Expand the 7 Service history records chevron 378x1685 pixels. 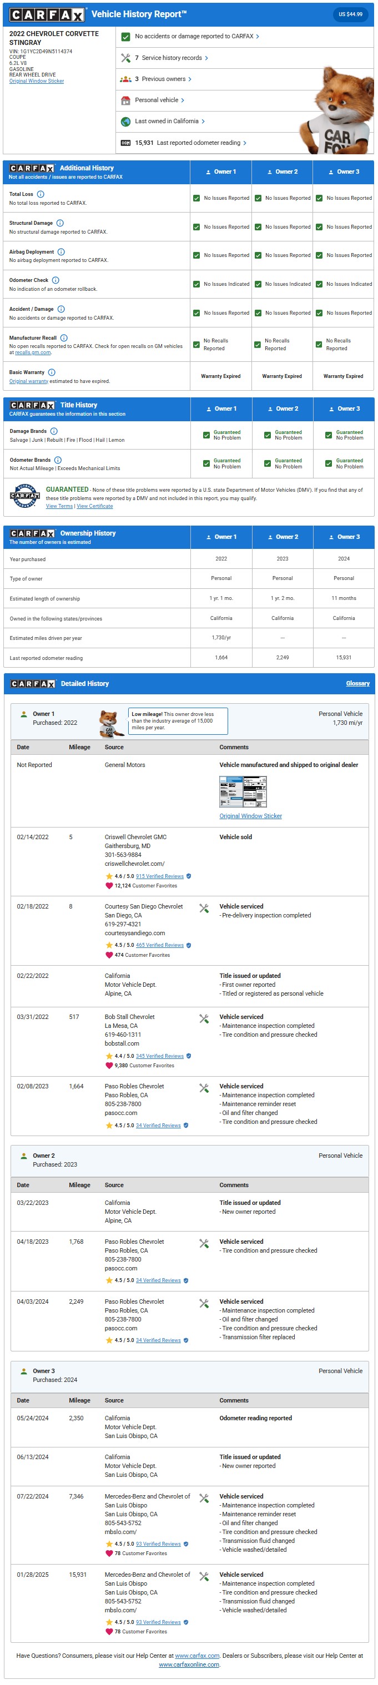206,58
